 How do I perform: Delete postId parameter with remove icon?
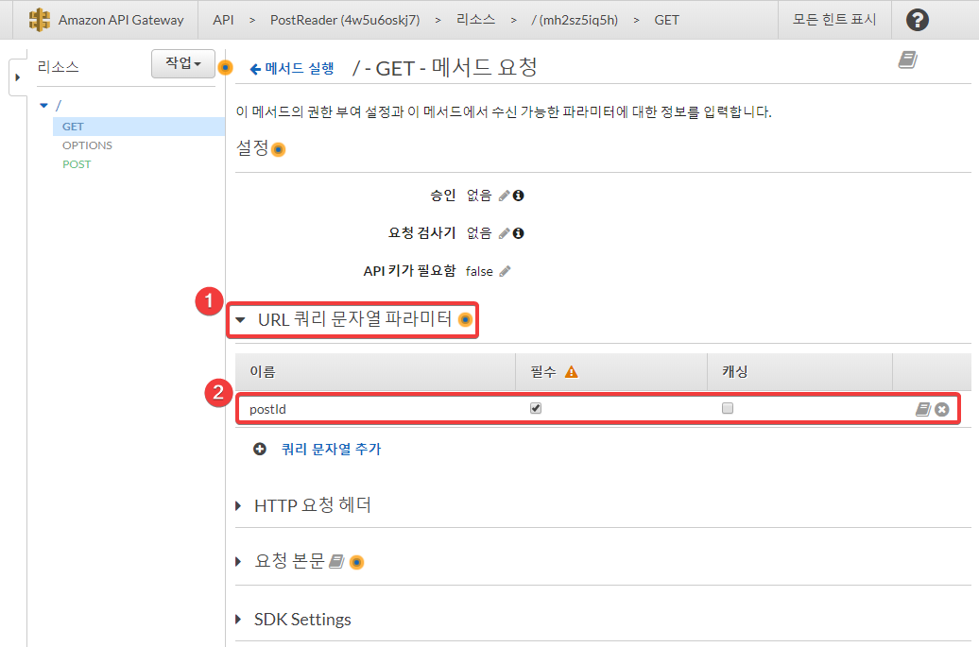coord(942,410)
